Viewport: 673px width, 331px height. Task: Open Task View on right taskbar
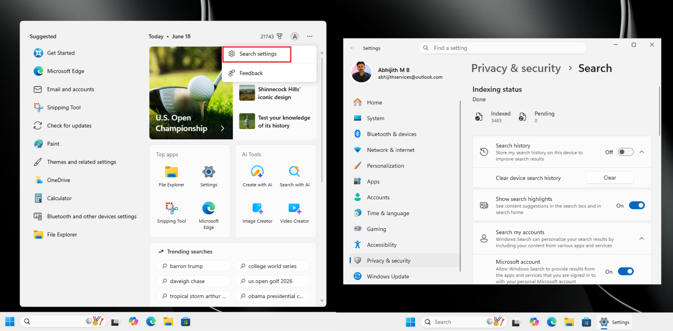[x=516, y=322]
